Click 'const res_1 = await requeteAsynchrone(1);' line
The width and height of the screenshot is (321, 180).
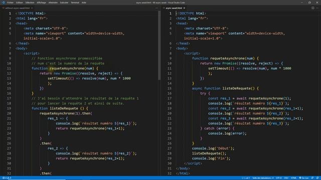coord(250,98)
